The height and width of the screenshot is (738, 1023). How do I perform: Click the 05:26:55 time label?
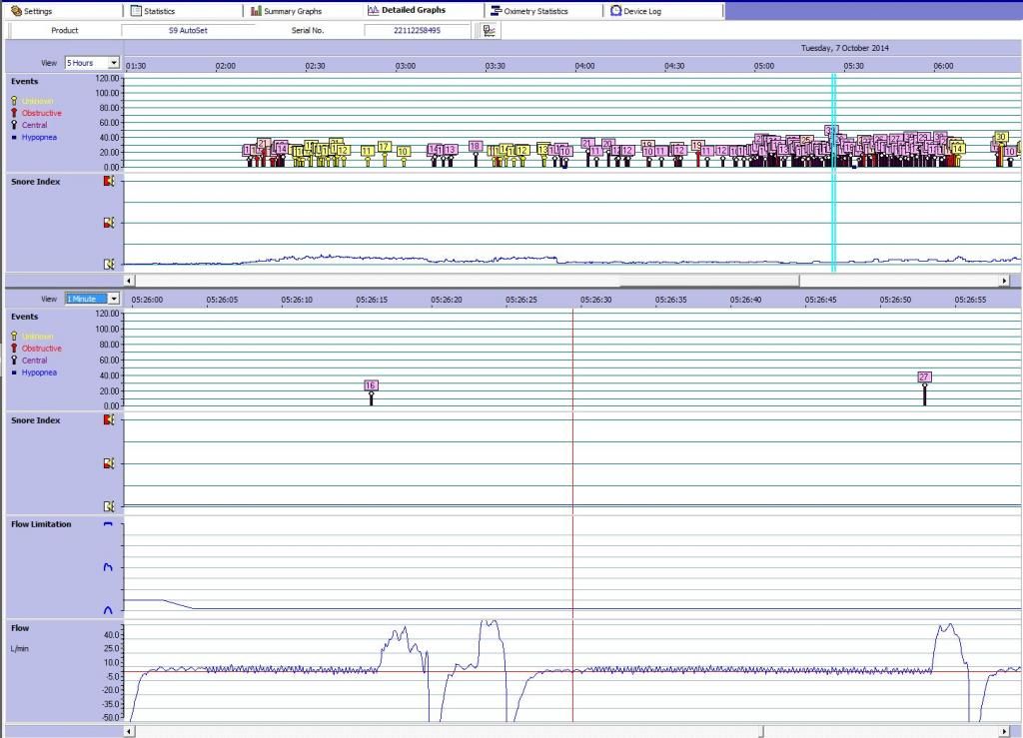[970, 300]
